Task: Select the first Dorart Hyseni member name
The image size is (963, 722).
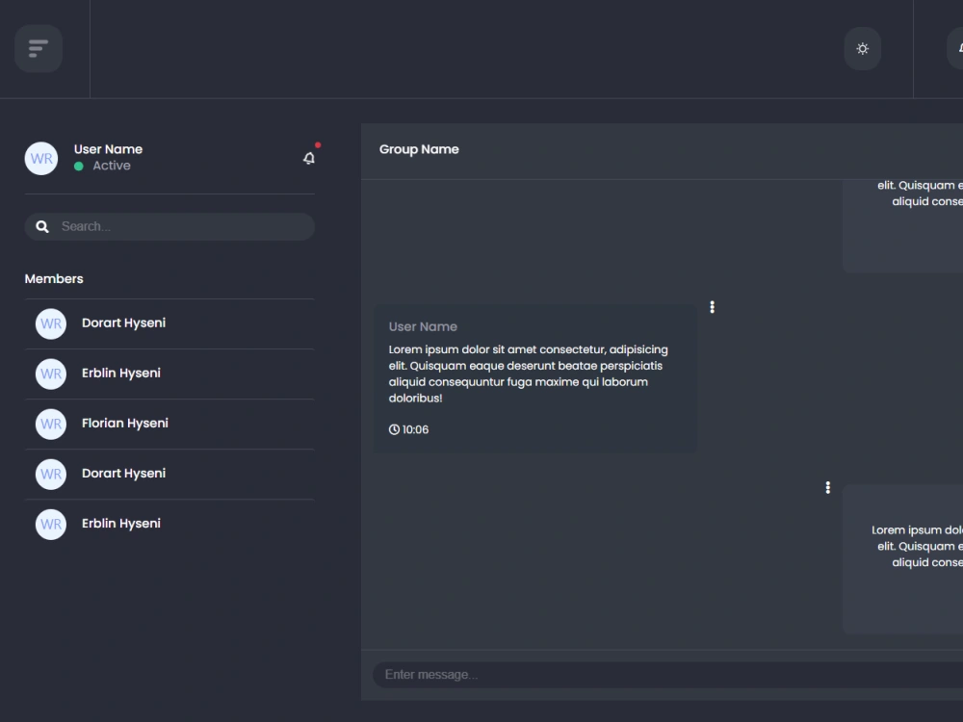Action: click(x=123, y=322)
